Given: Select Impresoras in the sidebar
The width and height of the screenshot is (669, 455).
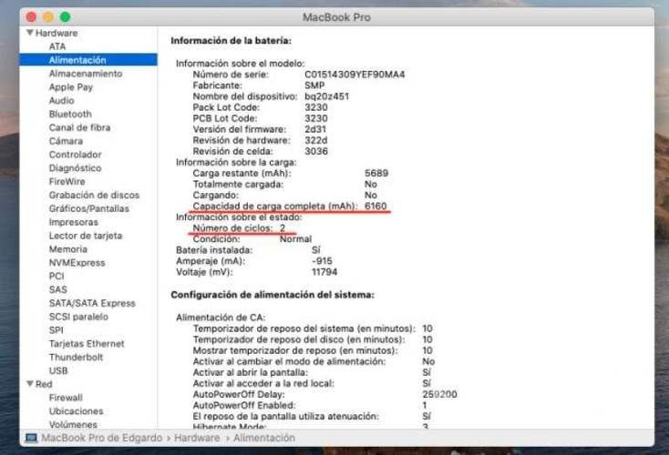Looking at the screenshot, I should coord(74,222).
